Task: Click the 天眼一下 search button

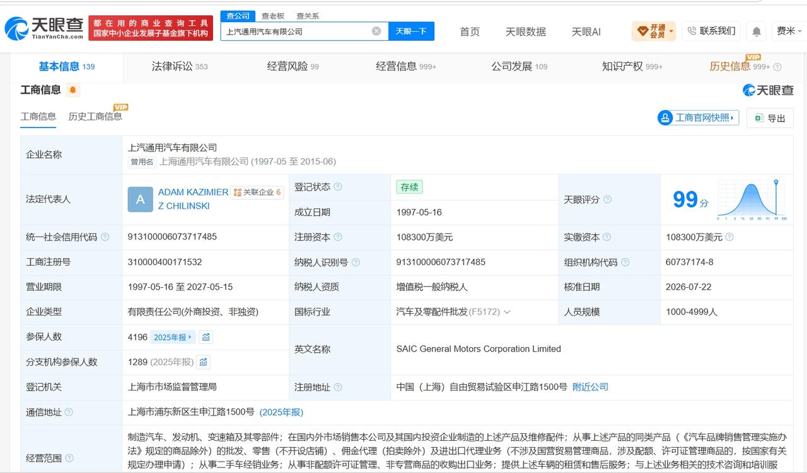Action: [411, 31]
